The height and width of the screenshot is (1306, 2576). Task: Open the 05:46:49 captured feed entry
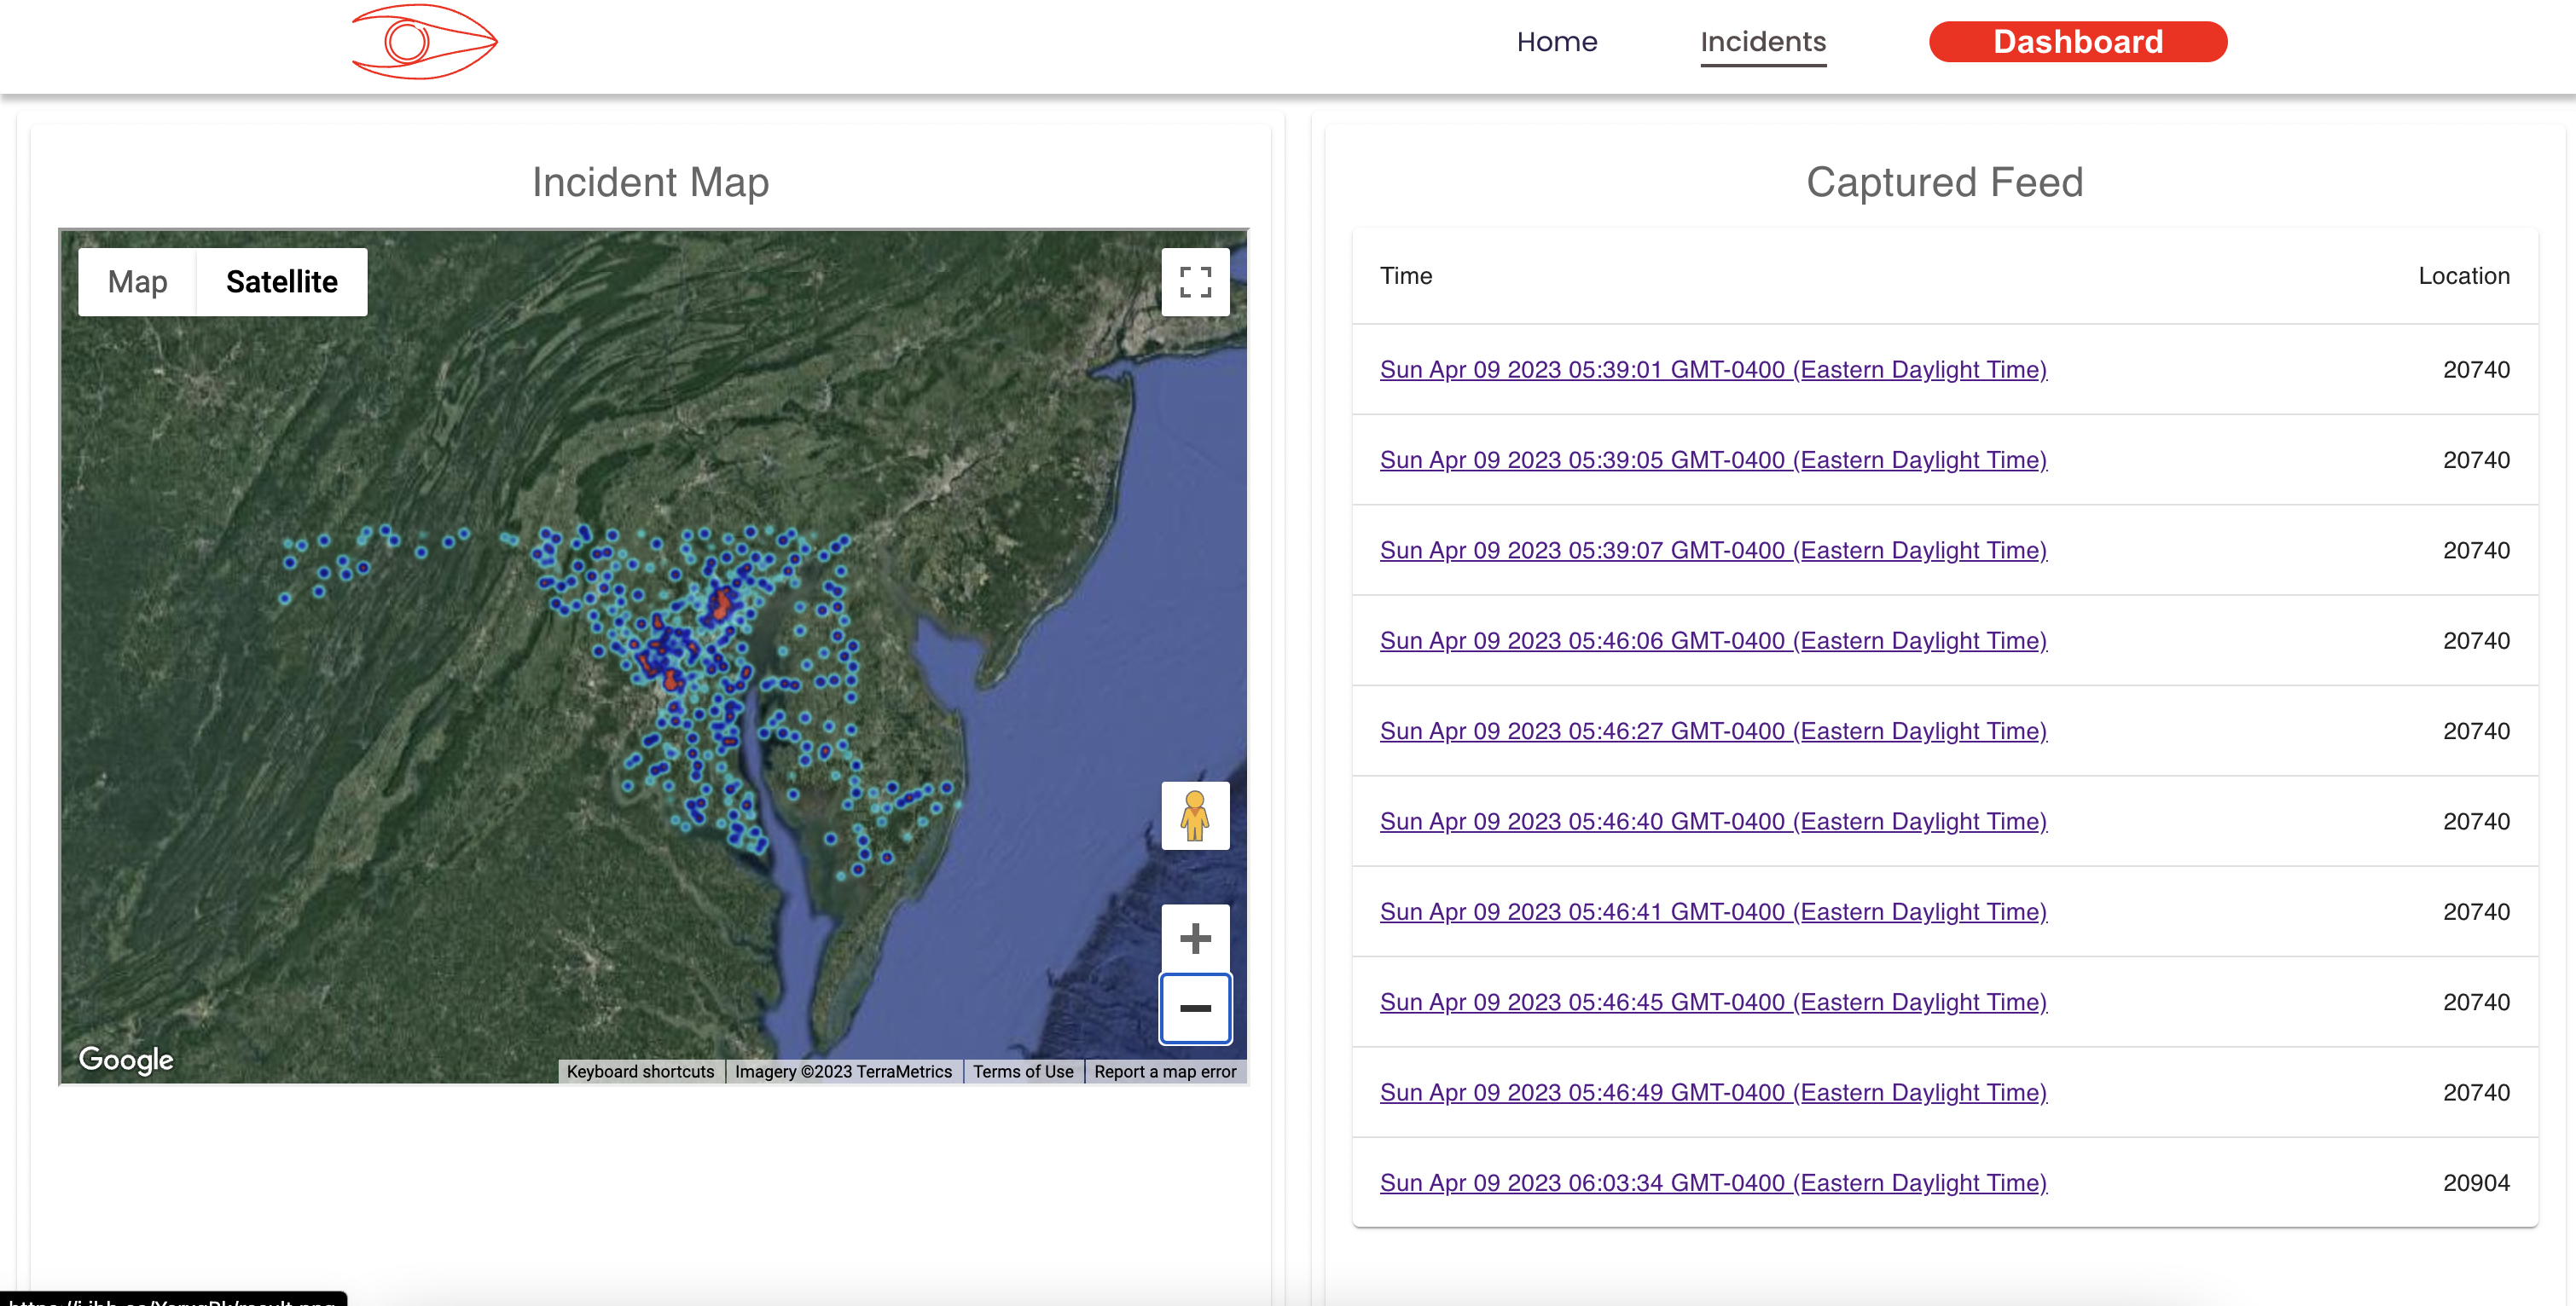(x=1713, y=1093)
